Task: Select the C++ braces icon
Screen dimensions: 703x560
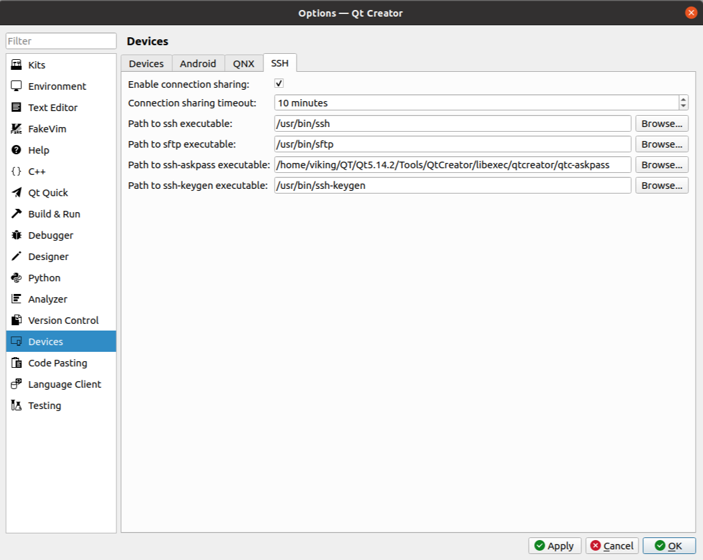Action: (16, 172)
